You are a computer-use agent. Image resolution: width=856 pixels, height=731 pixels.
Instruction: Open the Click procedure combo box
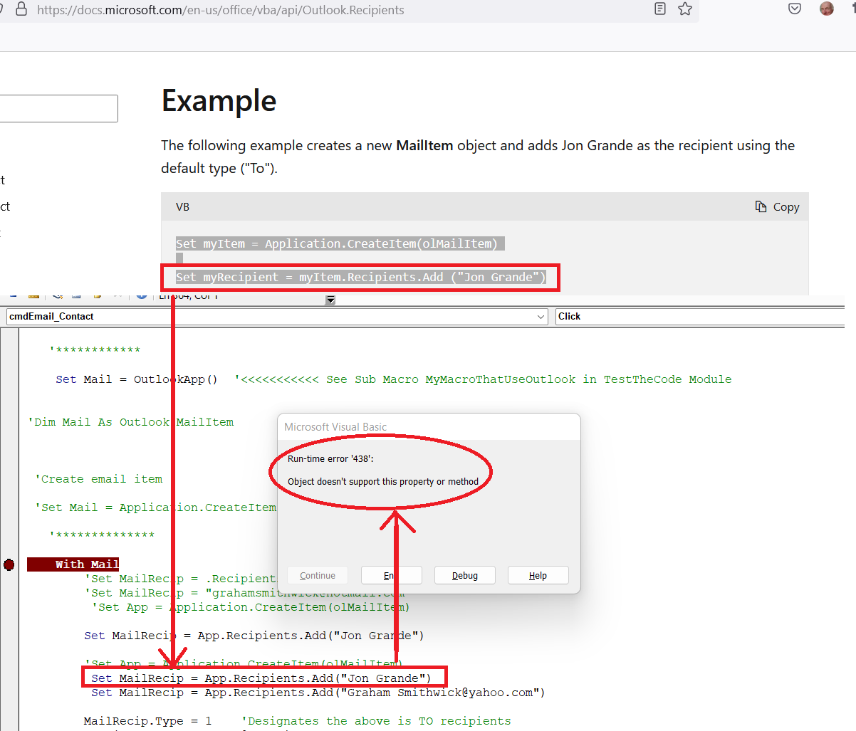[699, 317]
